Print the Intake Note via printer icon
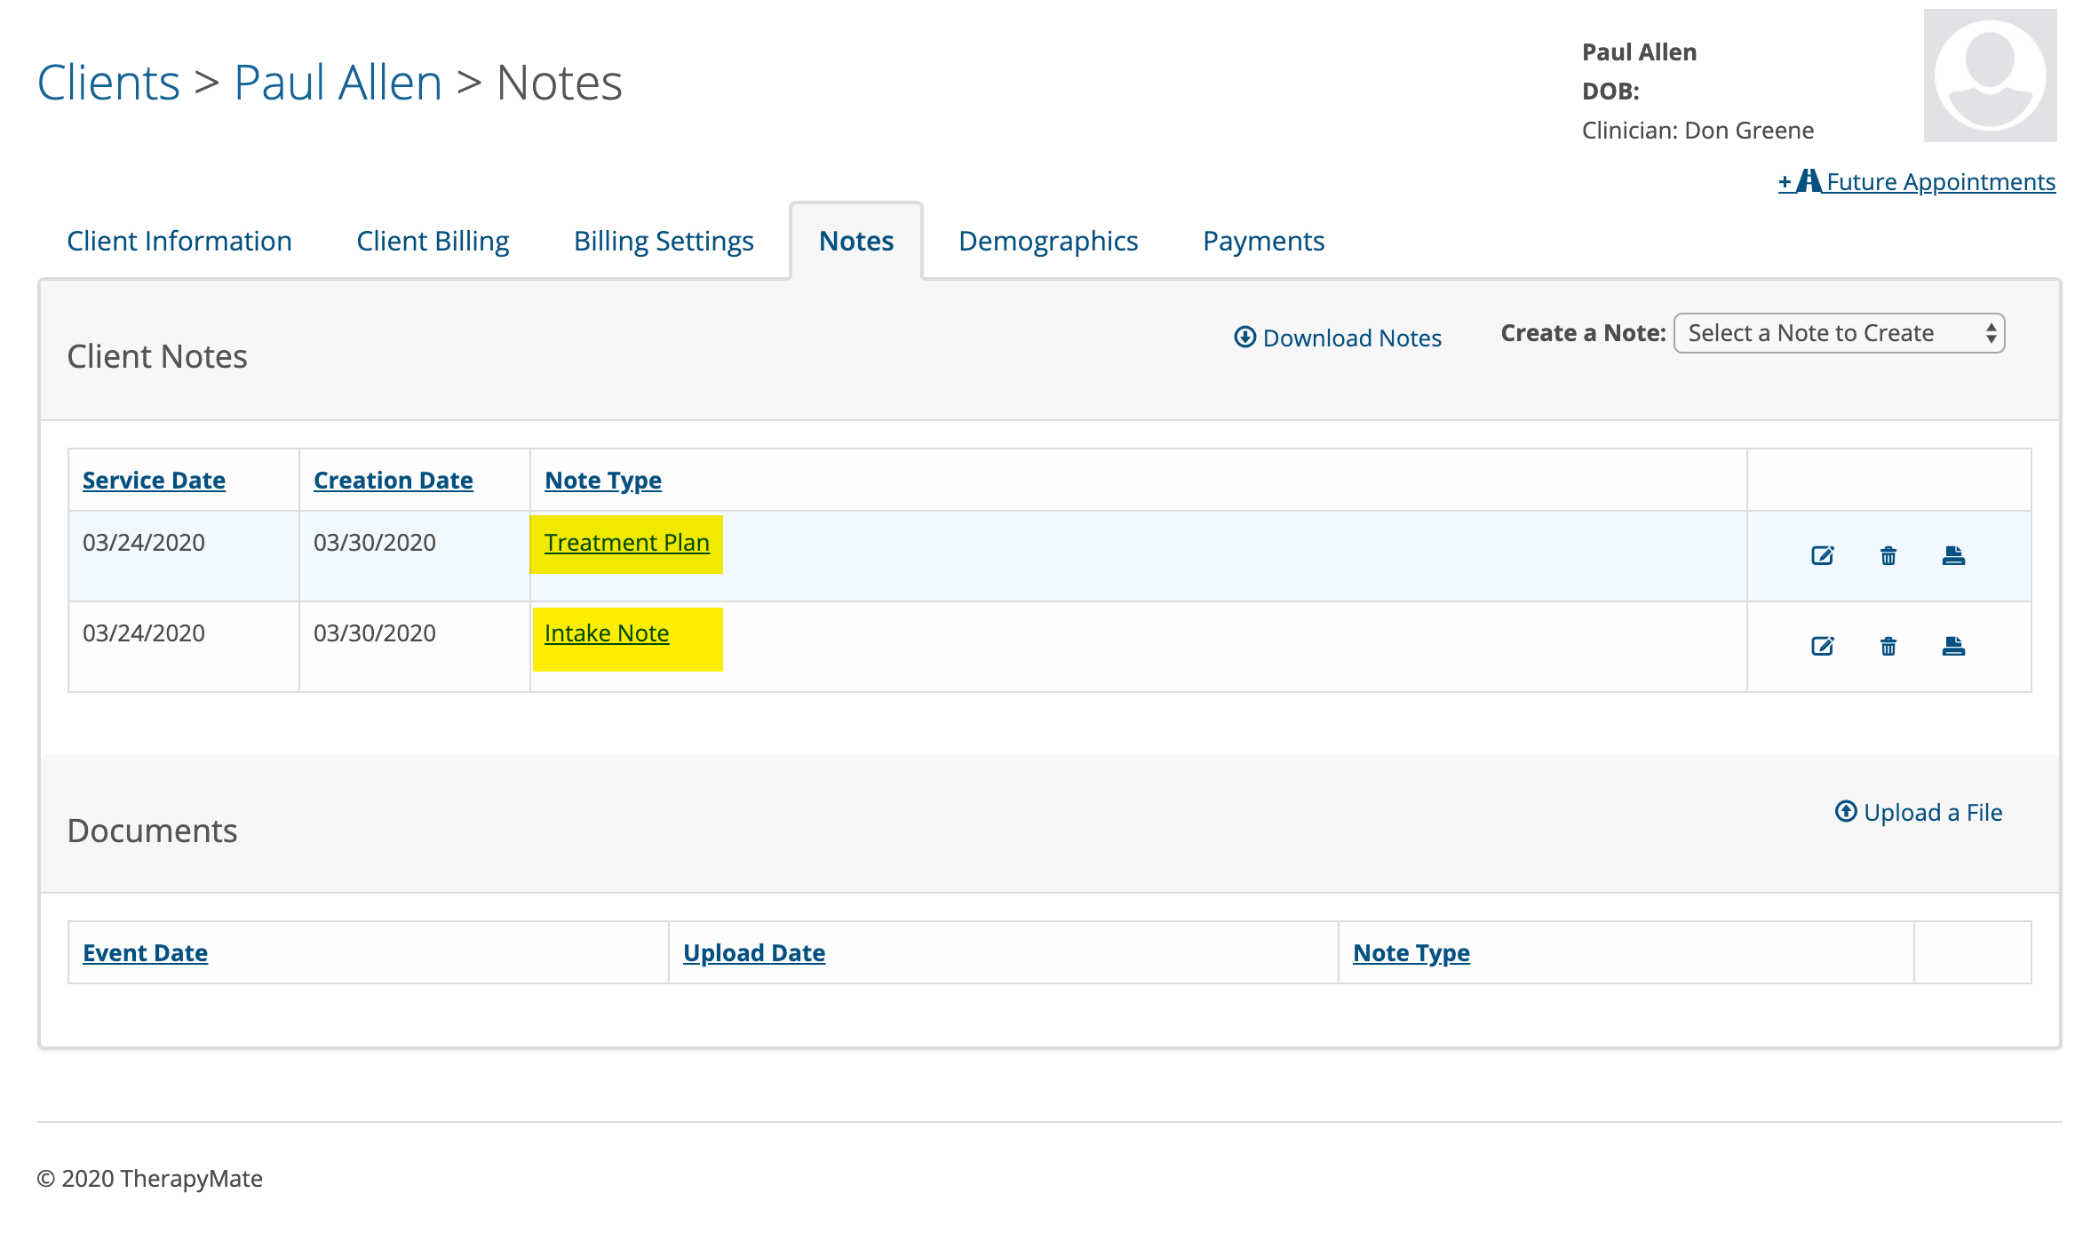 pos(1953,647)
